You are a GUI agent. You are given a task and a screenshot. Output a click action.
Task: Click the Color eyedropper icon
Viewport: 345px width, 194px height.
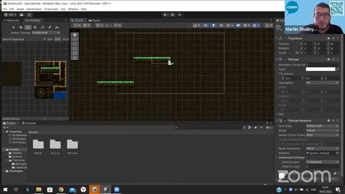[337, 70]
